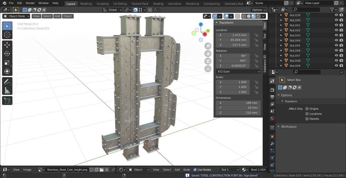Activate the Rotate tool
346x178 pixels.
(x=7, y=54)
